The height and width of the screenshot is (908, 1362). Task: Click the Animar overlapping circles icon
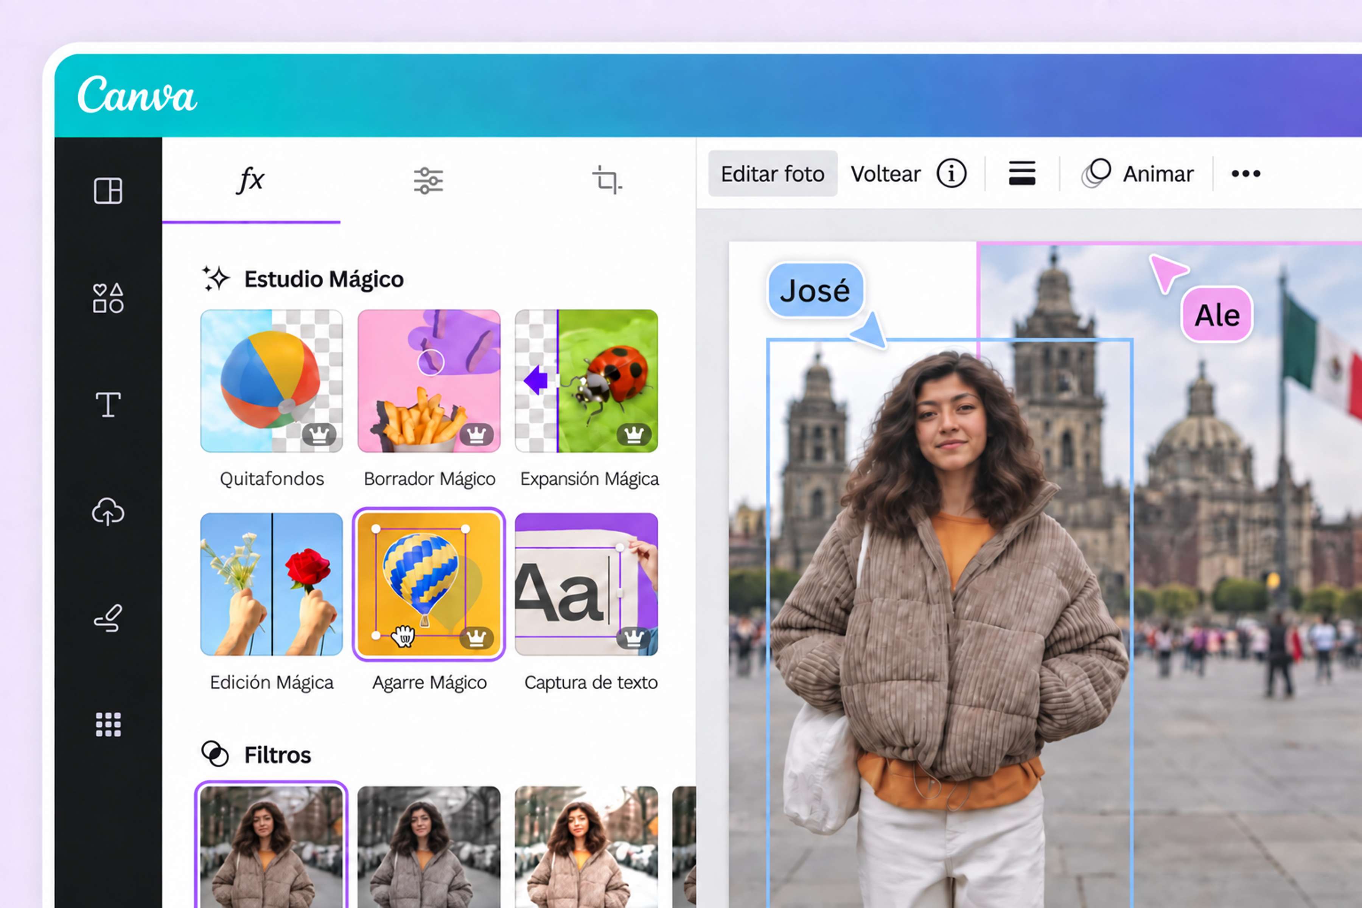(x=1096, y=173)
